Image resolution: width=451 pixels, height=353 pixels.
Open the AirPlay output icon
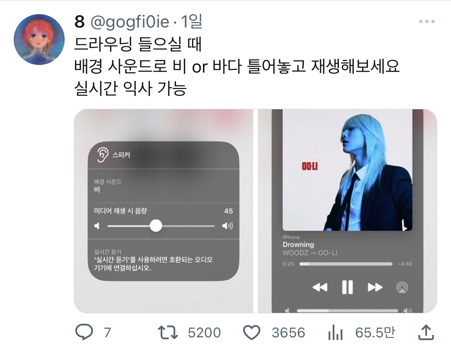(402, 287)
